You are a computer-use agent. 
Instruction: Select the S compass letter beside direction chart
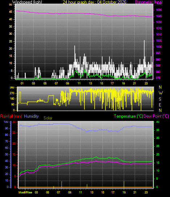160,99
